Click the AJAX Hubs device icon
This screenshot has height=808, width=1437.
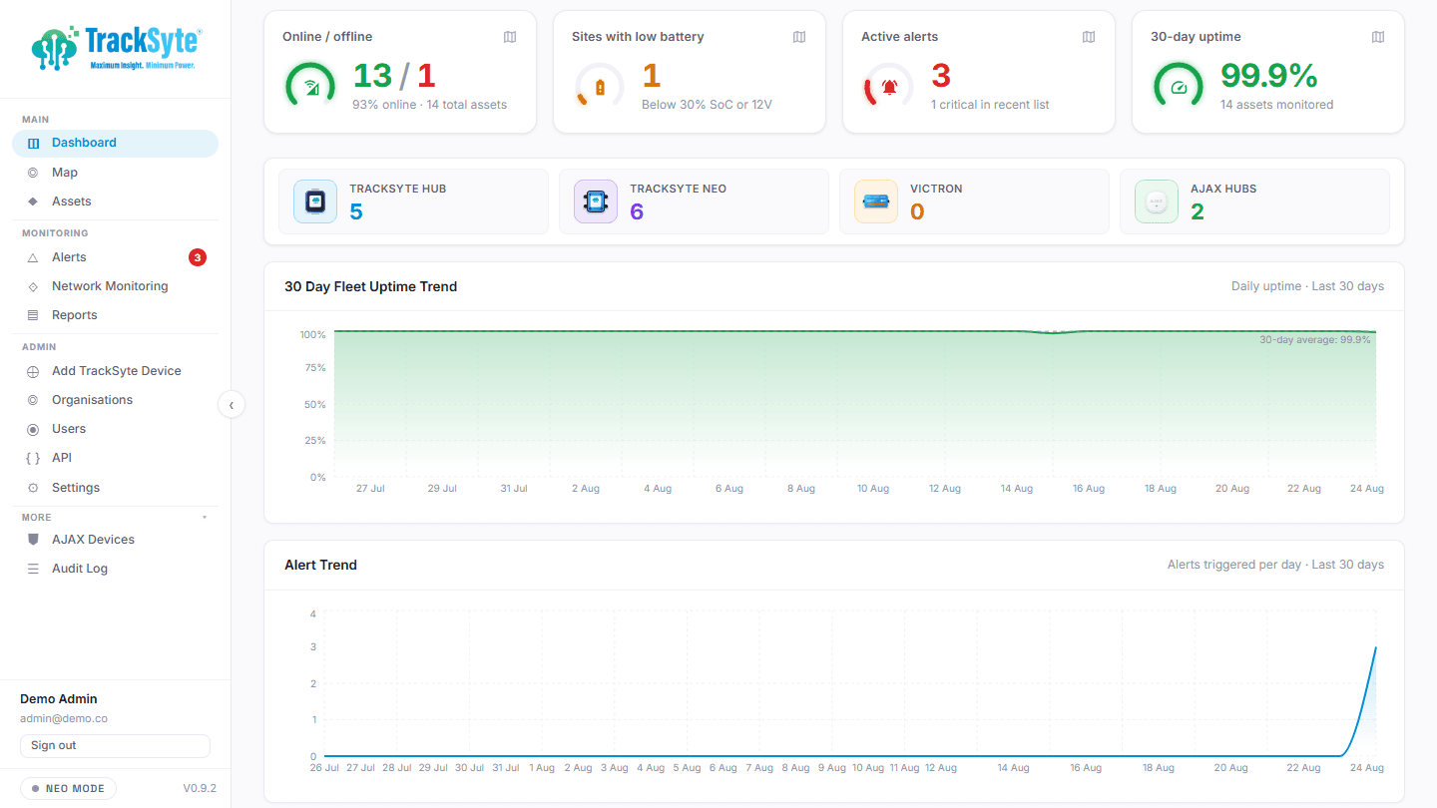point(1157,202)
